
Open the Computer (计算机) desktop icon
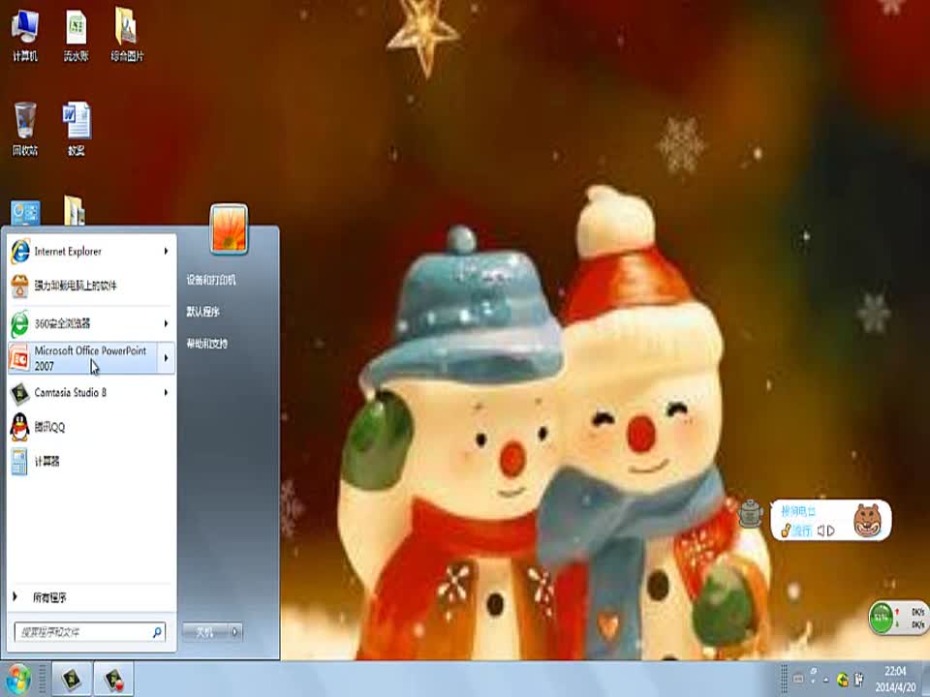tap(25, 35)
